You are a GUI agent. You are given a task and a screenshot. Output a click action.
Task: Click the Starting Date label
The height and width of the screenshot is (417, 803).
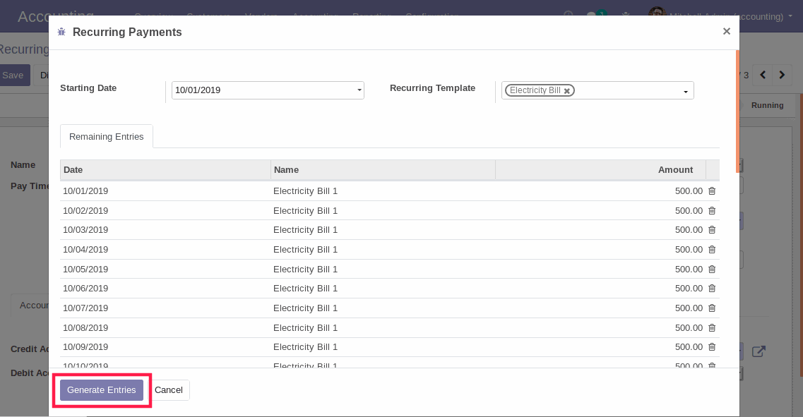point(88,88)
